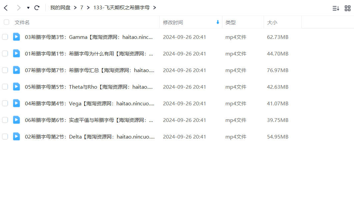The image size is (354, 199).
Task: Expand chevron after 7 breadcrumb
Action: pos(88,8)
